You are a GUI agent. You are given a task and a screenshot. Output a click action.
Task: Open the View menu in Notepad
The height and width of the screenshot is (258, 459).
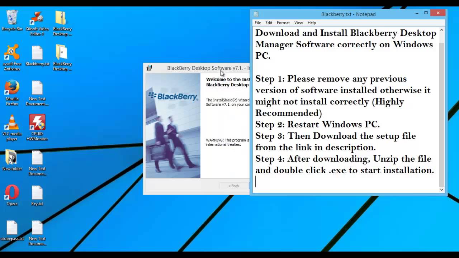[x=298, y=23]
